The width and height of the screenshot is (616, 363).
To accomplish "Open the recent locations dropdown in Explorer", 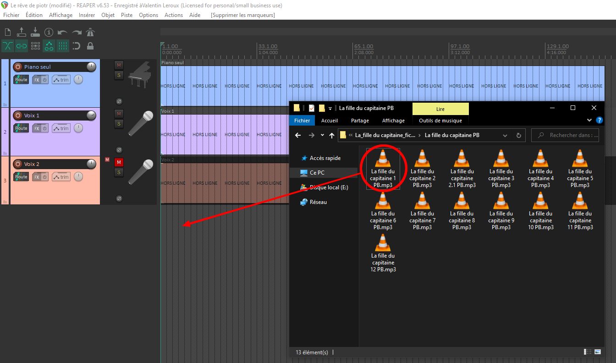I will 322,136.
